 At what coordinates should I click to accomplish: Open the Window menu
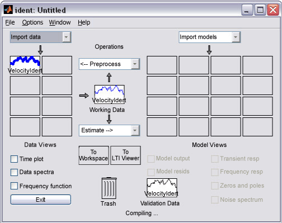click(x=60, y=22)
